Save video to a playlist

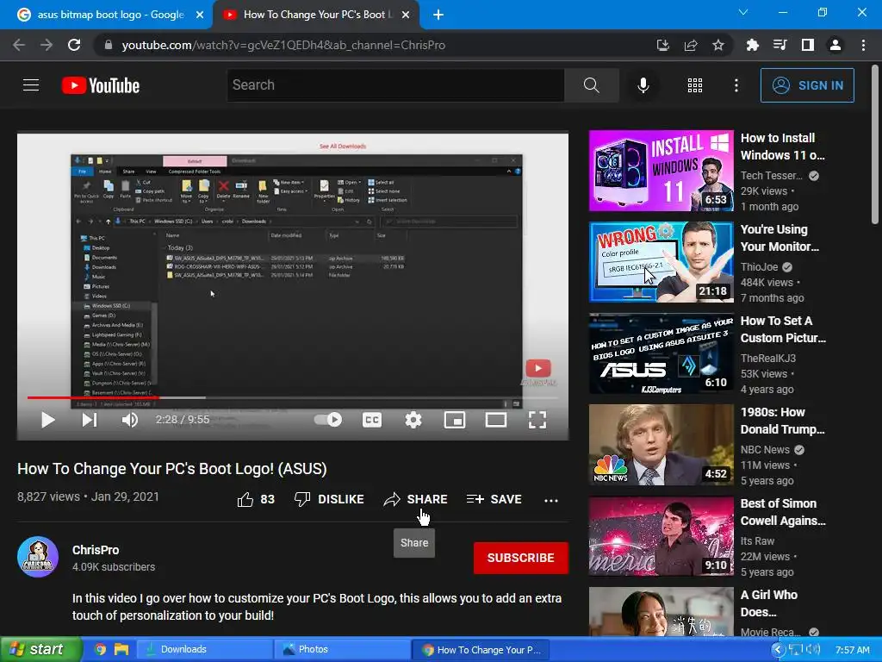(x=494, y=499)
